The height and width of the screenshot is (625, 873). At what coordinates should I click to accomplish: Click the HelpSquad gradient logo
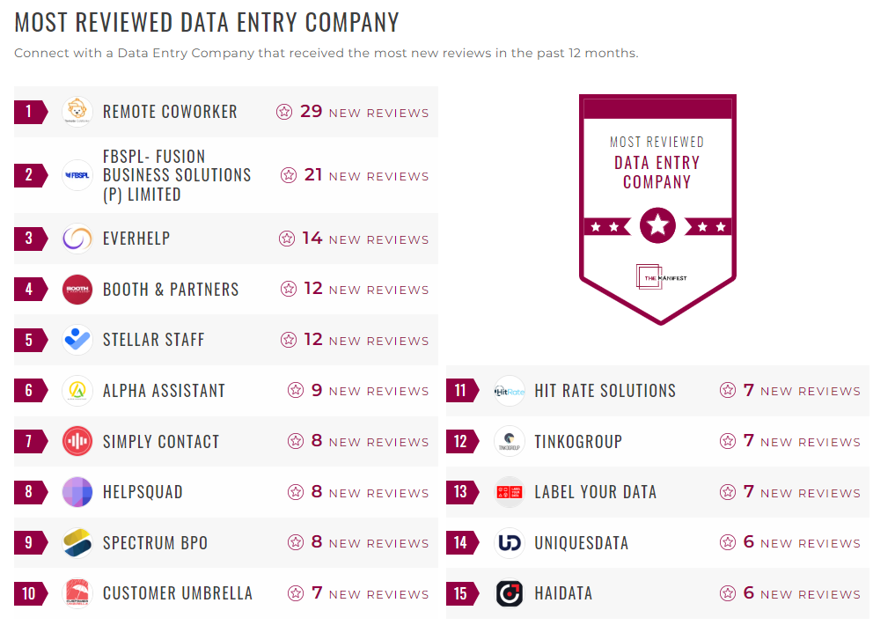click(x=77, y=492)
